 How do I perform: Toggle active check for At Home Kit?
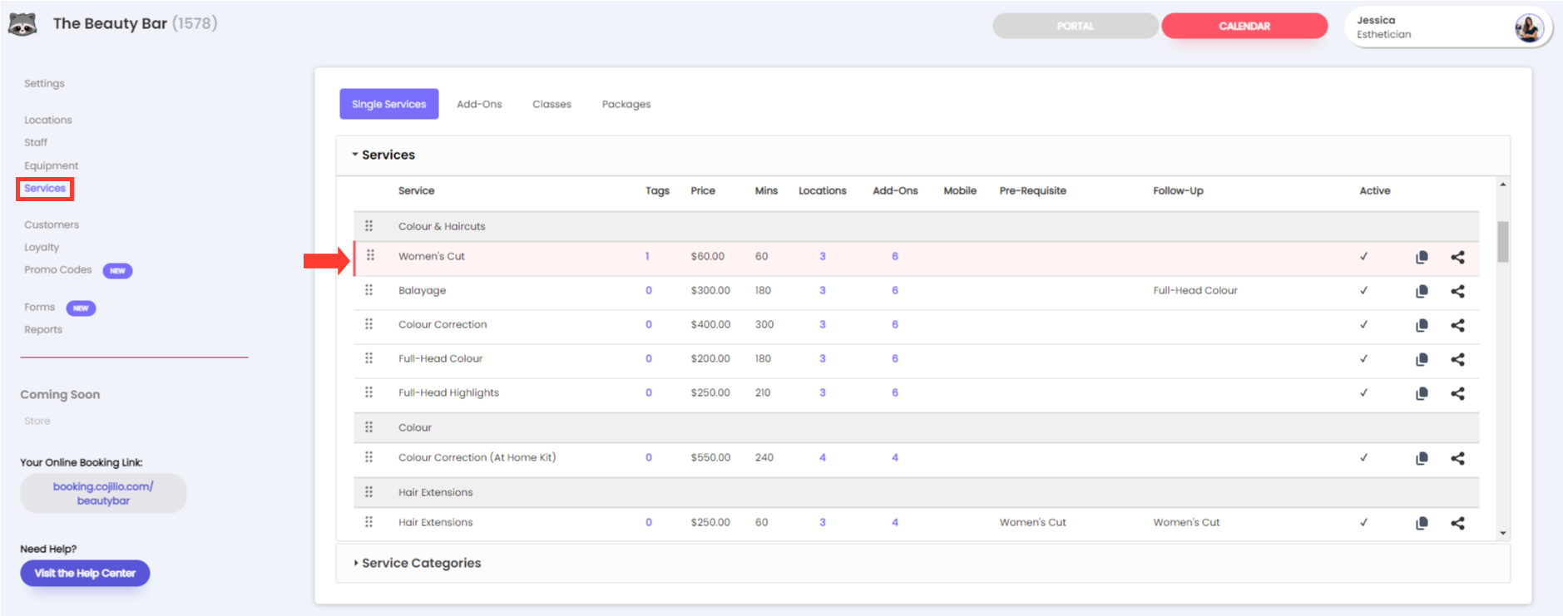point(1363,457)
